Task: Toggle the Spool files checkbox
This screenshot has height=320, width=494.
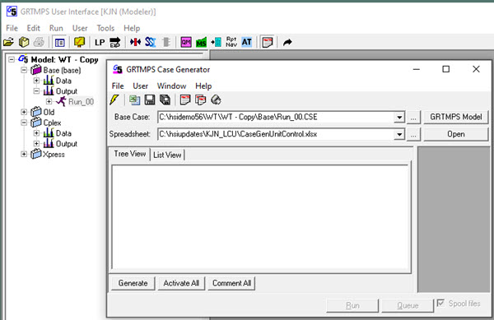Action: tap(440, 303)
